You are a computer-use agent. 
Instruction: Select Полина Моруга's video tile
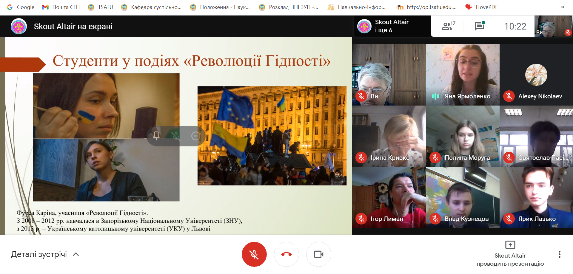pos(463,136)
